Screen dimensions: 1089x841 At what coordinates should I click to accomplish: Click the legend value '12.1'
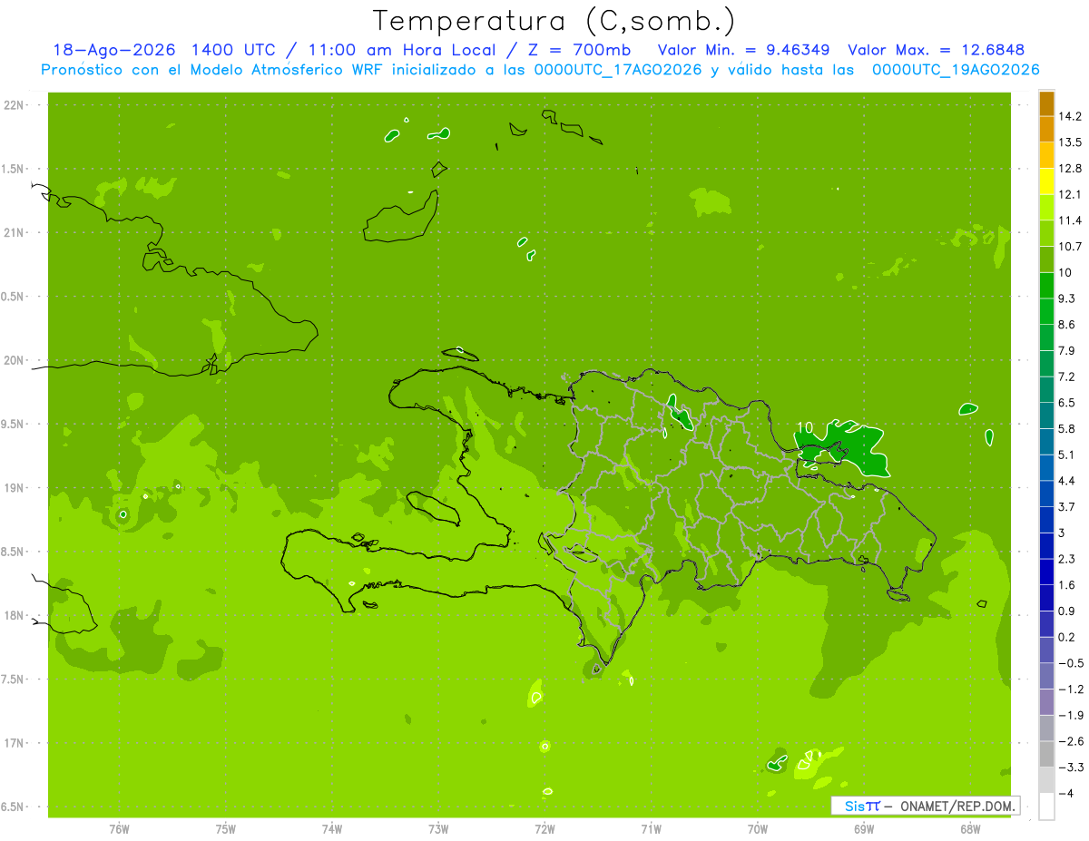1071,194
